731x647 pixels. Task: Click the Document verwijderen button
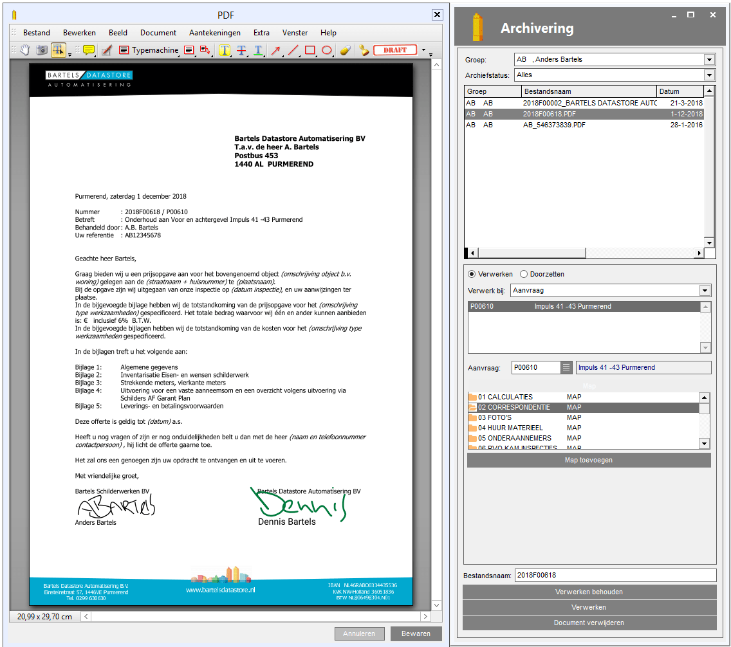pos(589,623)
